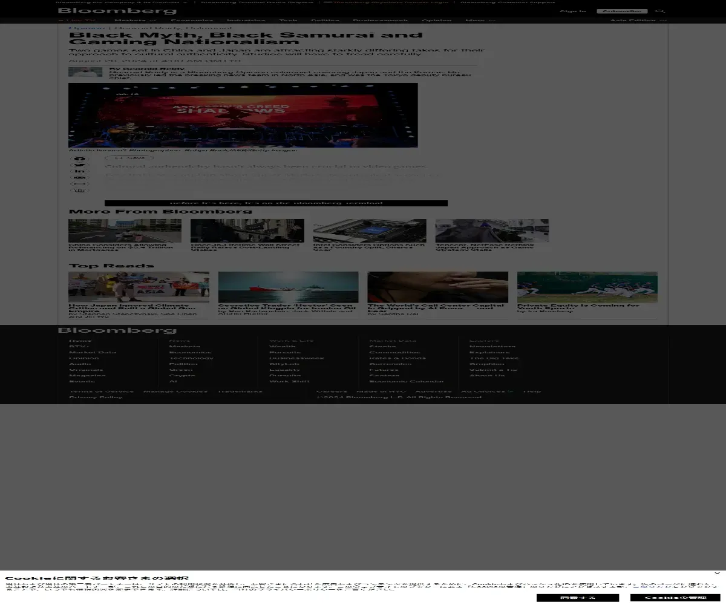Screen dimensions: 726x605
Task: Open the Industries nav section
Action: tap(246, 21)
